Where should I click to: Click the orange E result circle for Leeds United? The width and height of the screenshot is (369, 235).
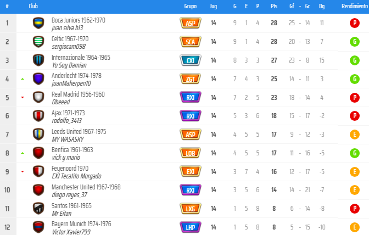pyautogui.click(x=354, y=135)
